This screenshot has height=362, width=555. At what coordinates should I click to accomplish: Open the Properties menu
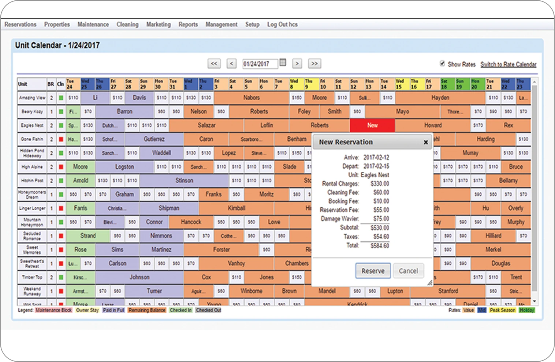point(57,24)
